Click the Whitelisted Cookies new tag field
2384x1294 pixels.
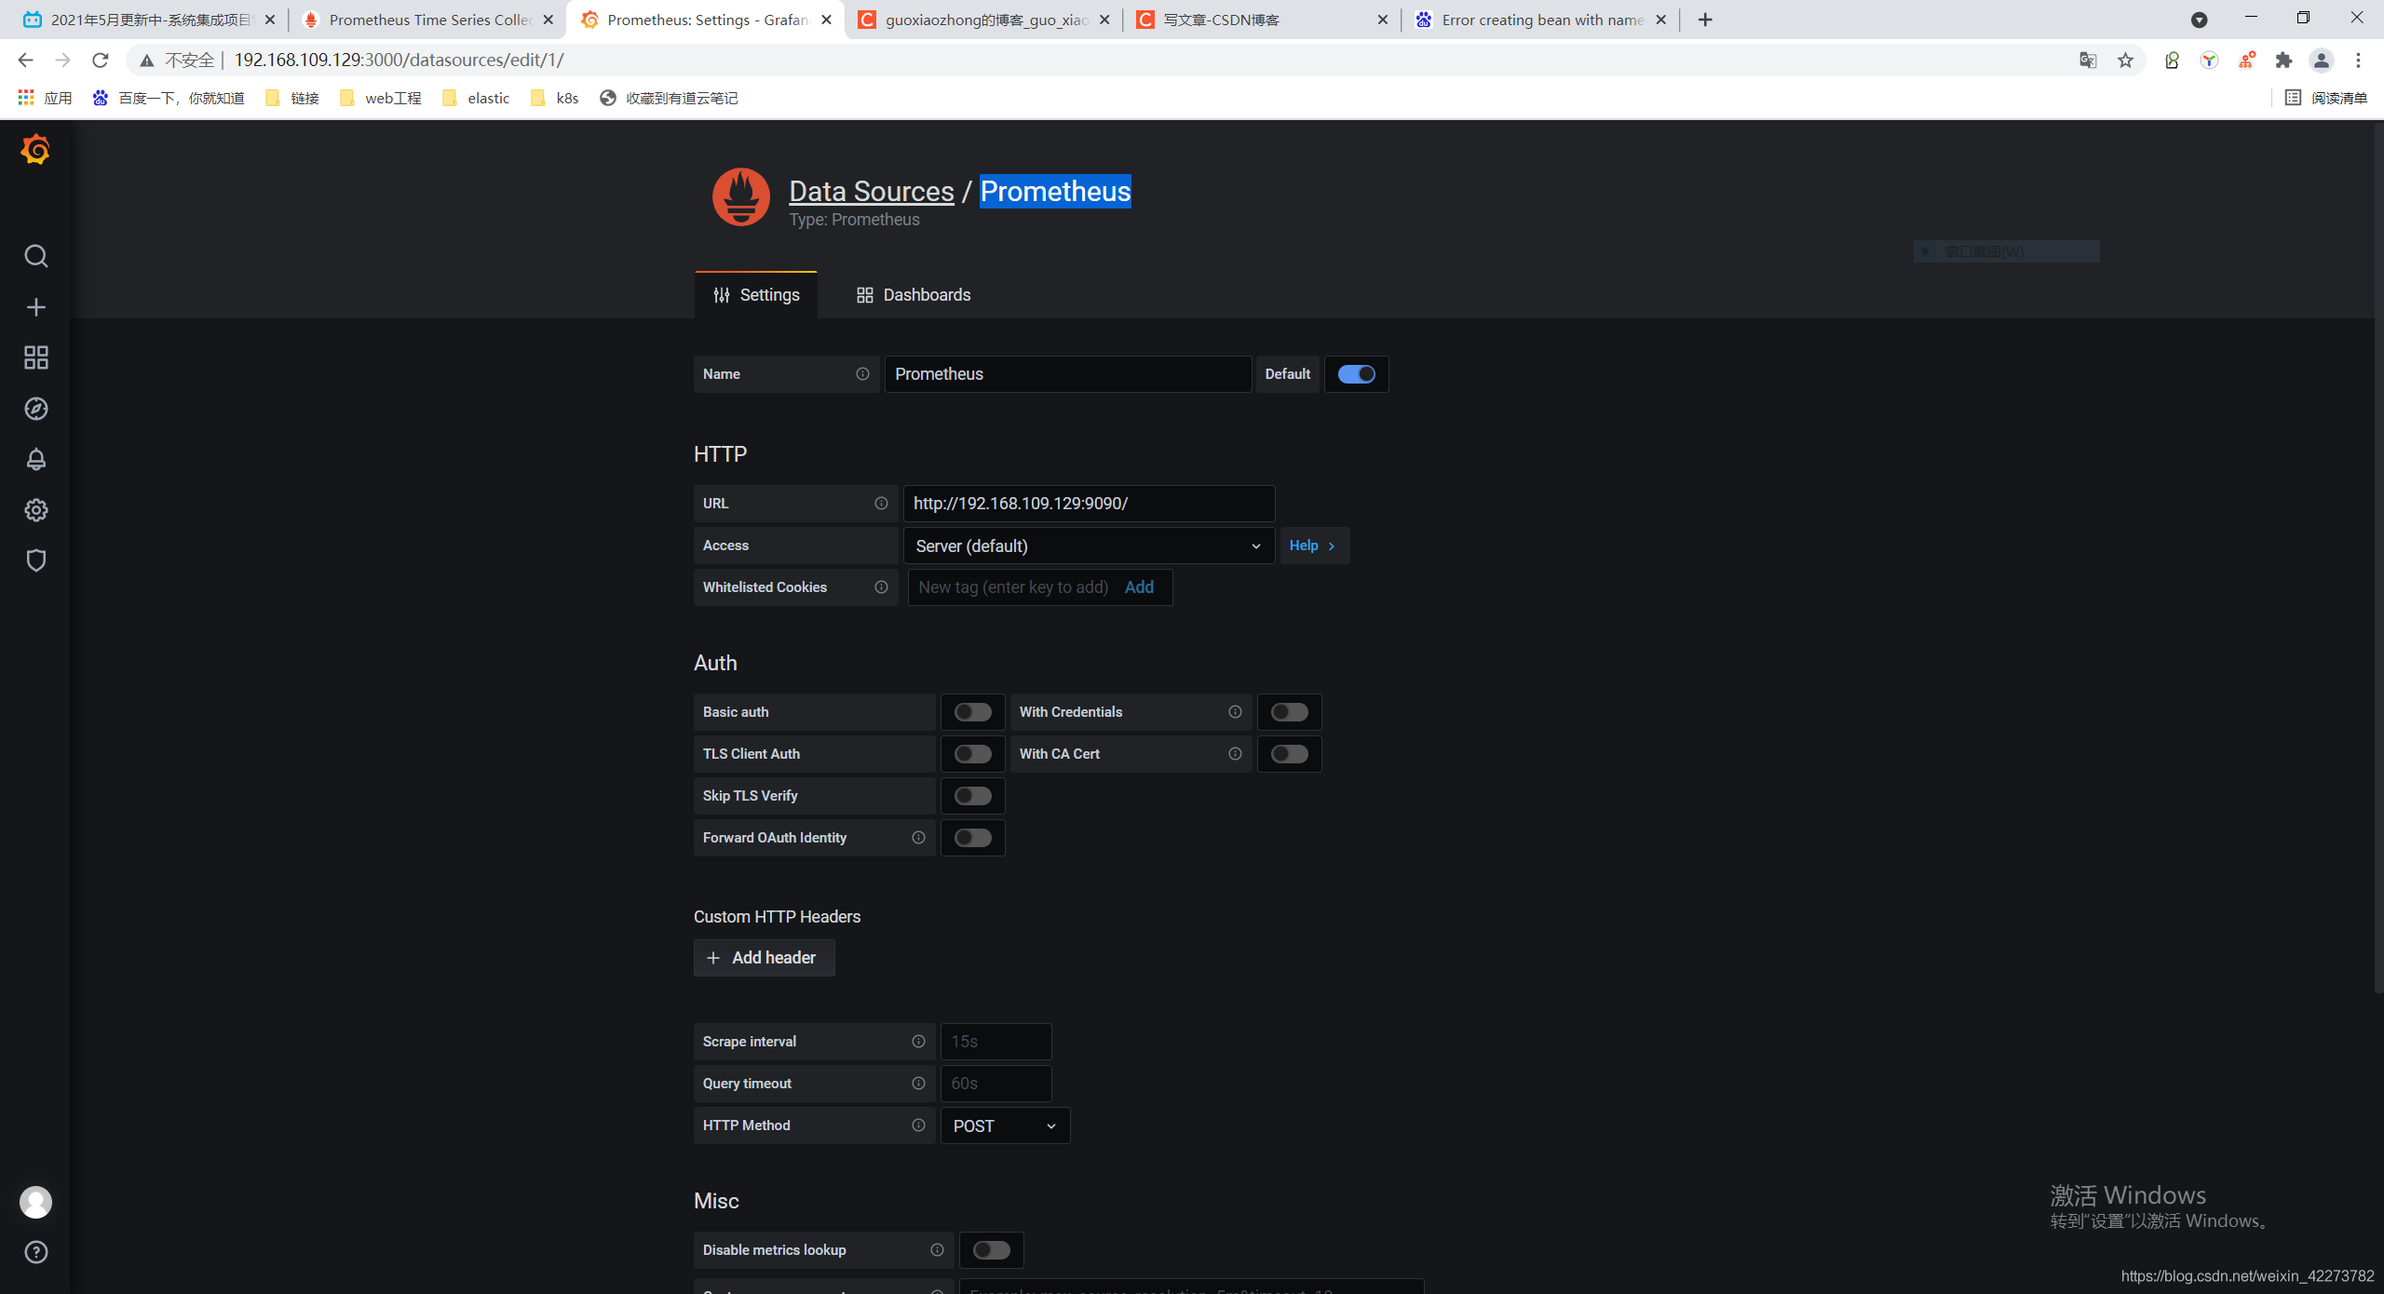coord(1013,587)
